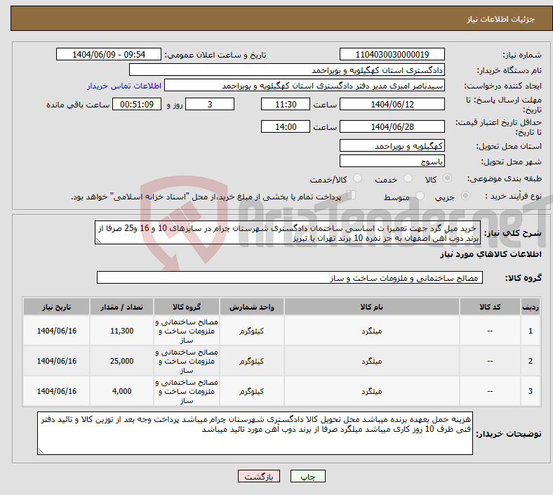Toggle the اسناد خزانه اسلامی payment checkbox
Image resolution: width=553 pixels, height=495 pixels.
tap(352, 197)
